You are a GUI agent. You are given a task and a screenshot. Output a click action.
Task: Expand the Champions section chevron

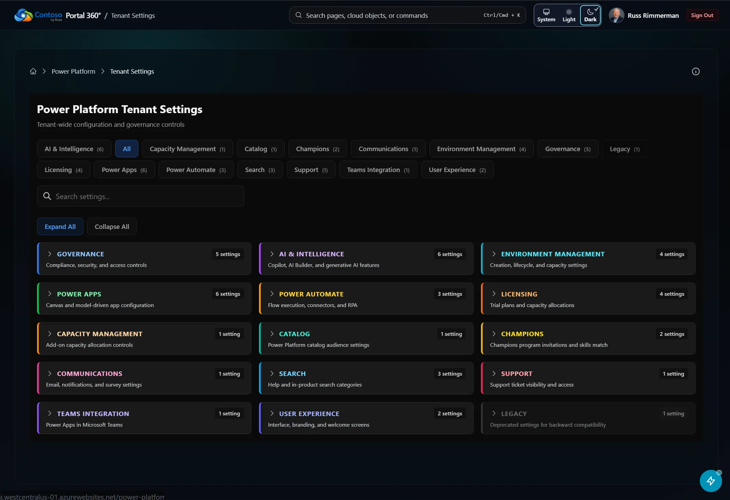point(494,334)
